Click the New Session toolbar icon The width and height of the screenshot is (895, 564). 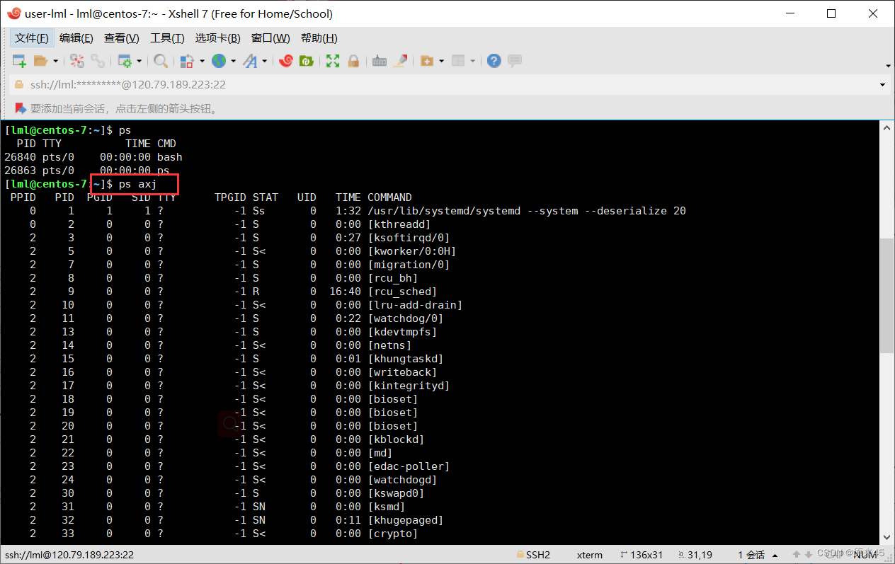tap(19, 61)
